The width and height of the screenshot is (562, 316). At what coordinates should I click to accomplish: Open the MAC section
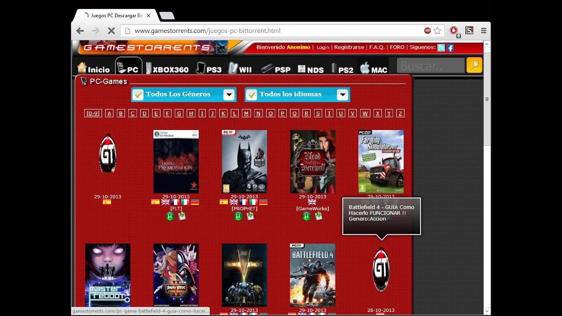point(374,68)
